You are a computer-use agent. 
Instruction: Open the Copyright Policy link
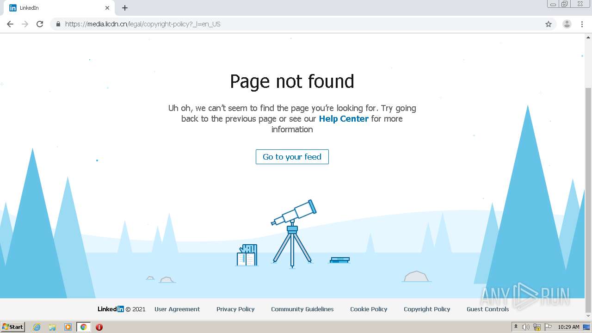[x=427, y=309]
